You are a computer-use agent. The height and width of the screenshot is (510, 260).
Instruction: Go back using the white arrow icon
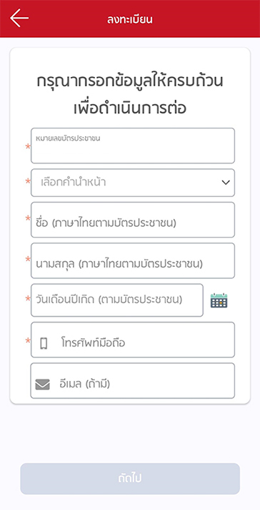click(x=19, y=18)
